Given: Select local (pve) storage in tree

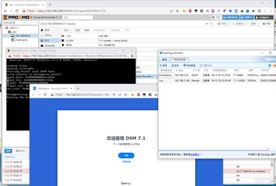Looking at the screenshot, I should tap(20, 40).
